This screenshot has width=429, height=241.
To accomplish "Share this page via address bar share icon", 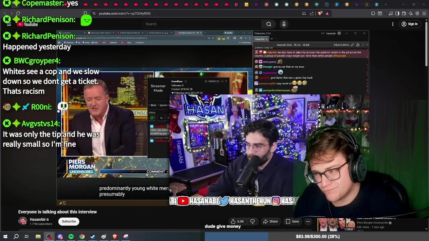I will click(312, 13).
